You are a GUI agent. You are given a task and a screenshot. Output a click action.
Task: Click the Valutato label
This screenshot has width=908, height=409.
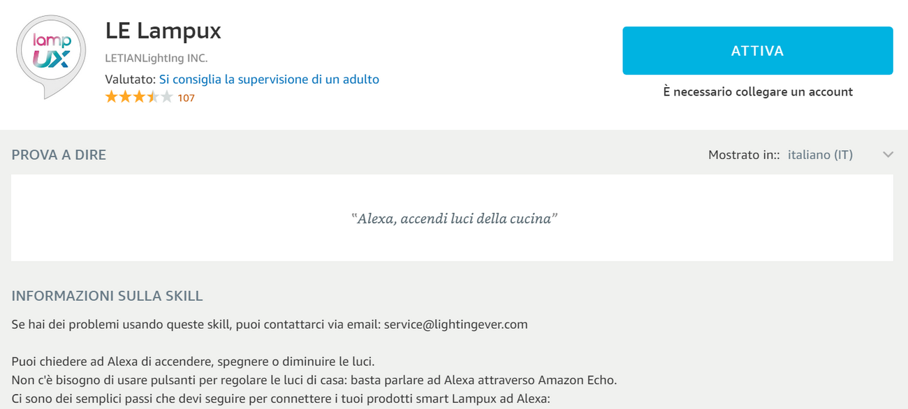[x=130, y=80]
